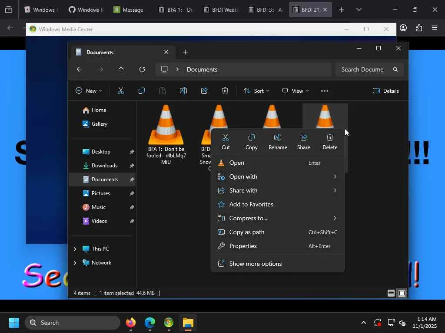This screenshot has width=445, height=333.
Task: Click the toolbar Delete trash icon
Action: tap(225, 91)
